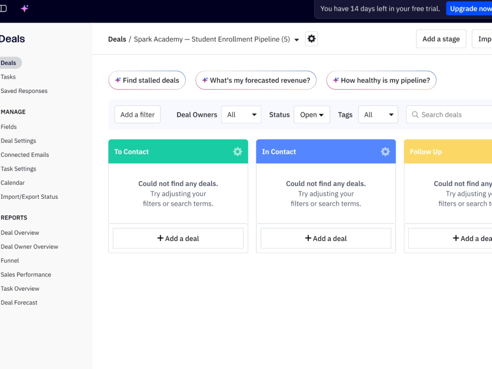The height and width of the screenshot is (369, 492).
Task: Open pipeline settings gear icon
Action: click(x=311, y=39)
